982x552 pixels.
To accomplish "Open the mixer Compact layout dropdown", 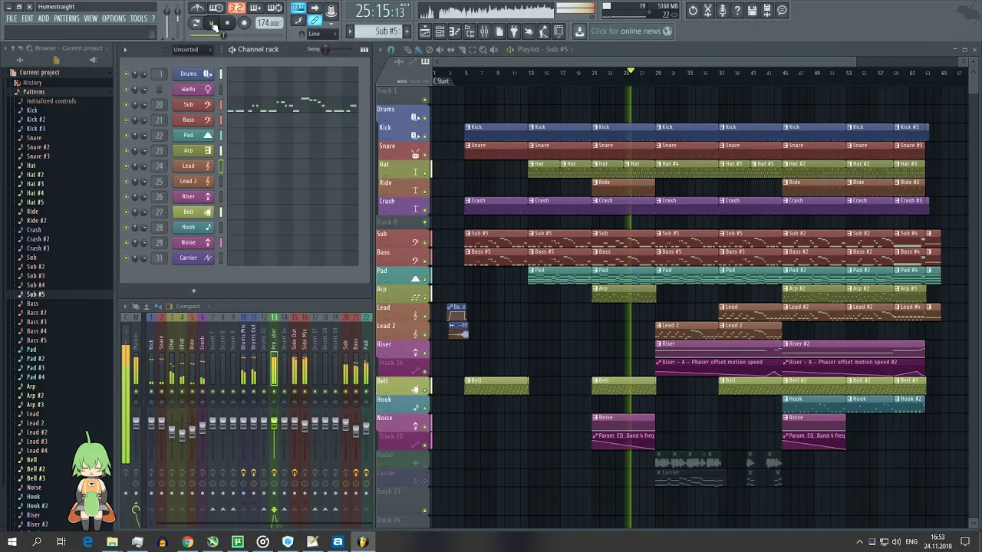I will [188, 306].
